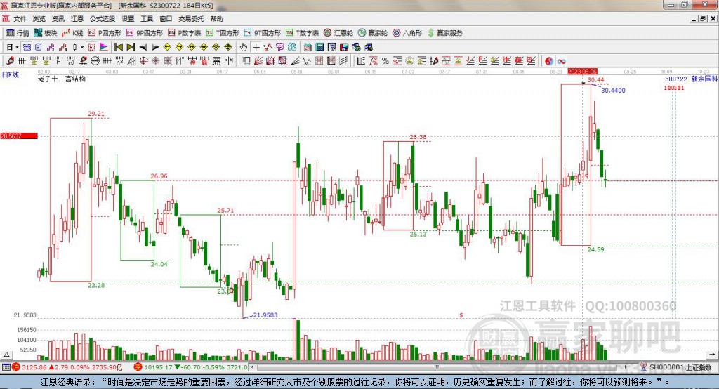The height and width of the screenshot is (389, 719).
Task: Select the 金 coin circle icon
Action: pyautogui.click(x=409, y=60)
